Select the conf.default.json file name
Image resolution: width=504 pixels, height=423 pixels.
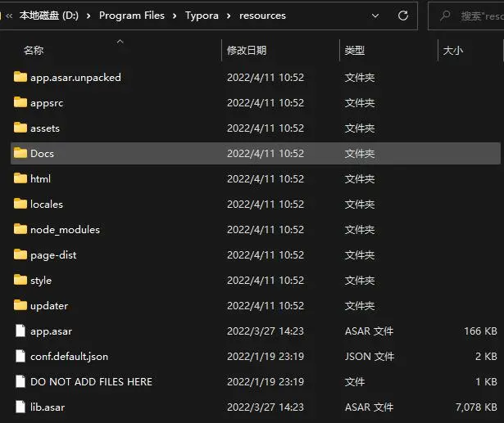(x=69, y=357)
